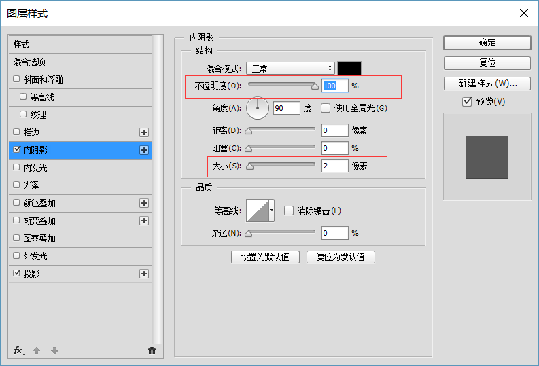Select the 内发光 row
539x366 pixels.
tap(80, 168)
